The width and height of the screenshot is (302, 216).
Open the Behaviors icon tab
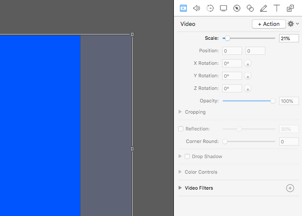tap(290, 8)
